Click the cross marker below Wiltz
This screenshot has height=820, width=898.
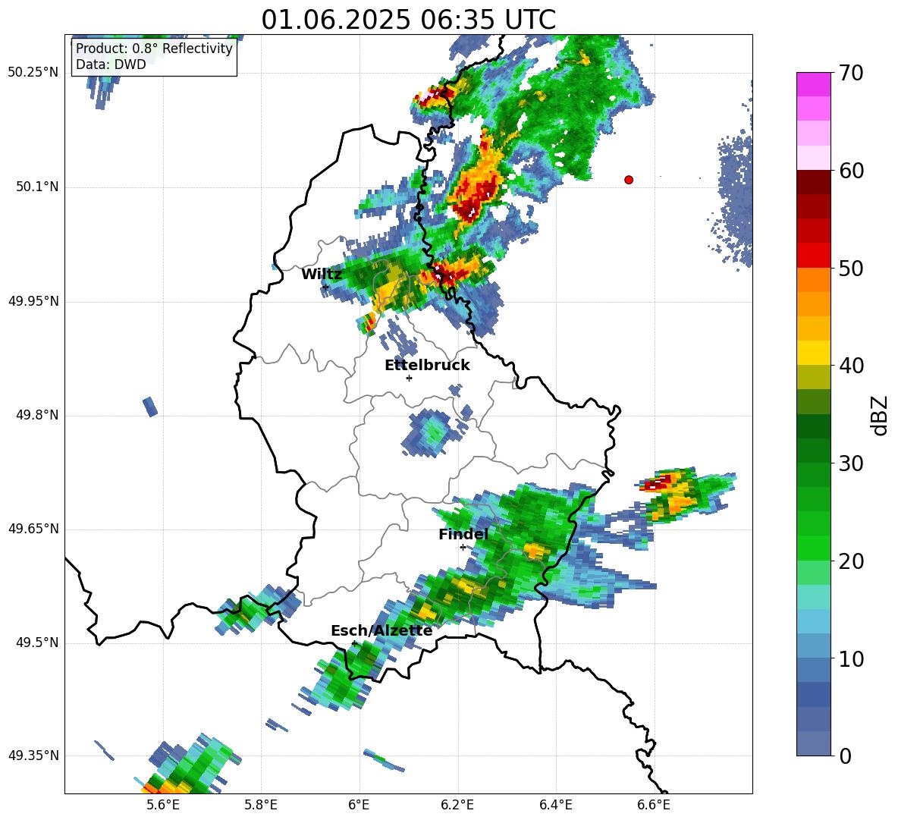325,287
